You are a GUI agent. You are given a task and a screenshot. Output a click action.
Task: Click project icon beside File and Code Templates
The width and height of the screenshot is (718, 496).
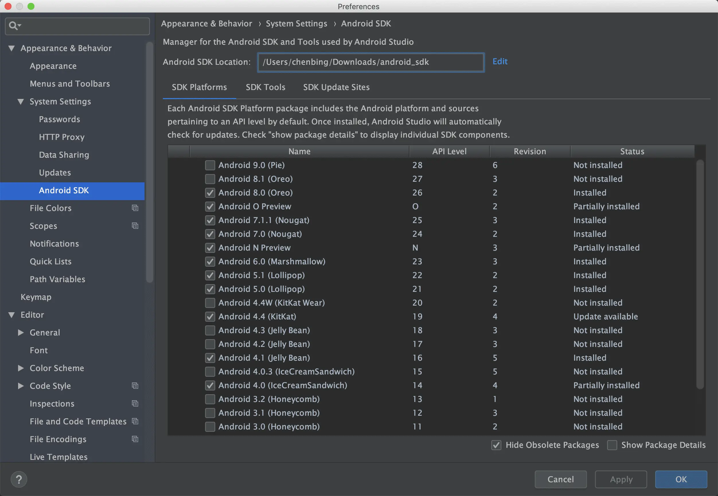135,421
